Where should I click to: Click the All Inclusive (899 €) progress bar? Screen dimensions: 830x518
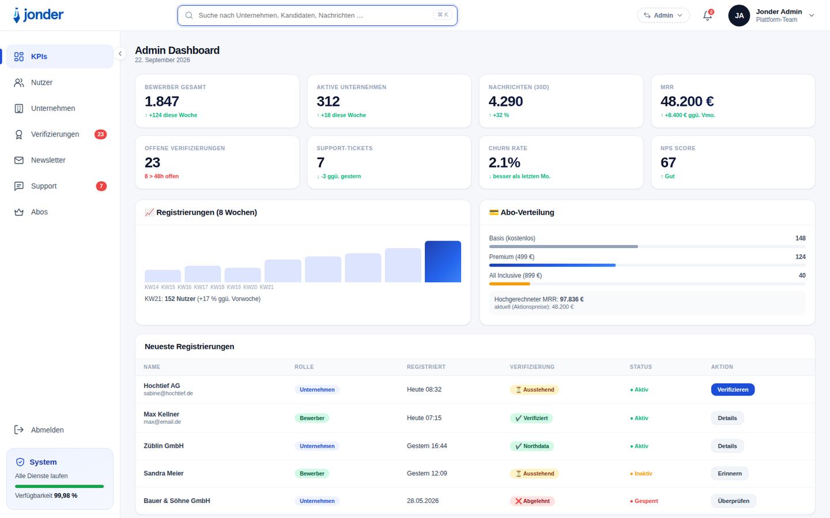click(647, 284)
